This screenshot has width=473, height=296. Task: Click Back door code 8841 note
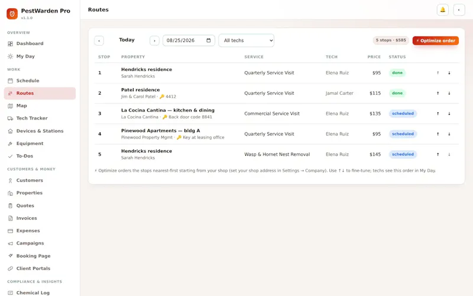[190, 117]
